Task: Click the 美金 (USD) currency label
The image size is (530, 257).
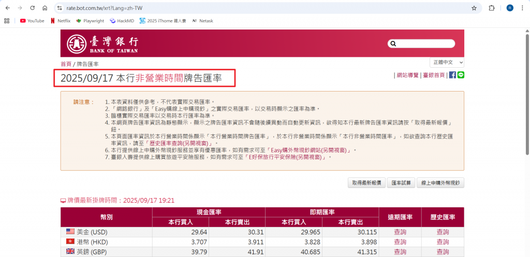Action: [x=93, y=232]
